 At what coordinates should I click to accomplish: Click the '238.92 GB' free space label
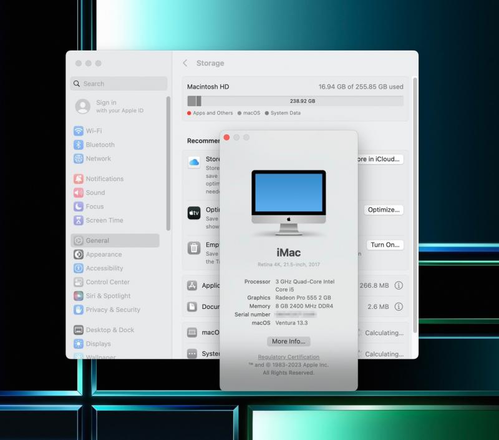tap(303, 101)
